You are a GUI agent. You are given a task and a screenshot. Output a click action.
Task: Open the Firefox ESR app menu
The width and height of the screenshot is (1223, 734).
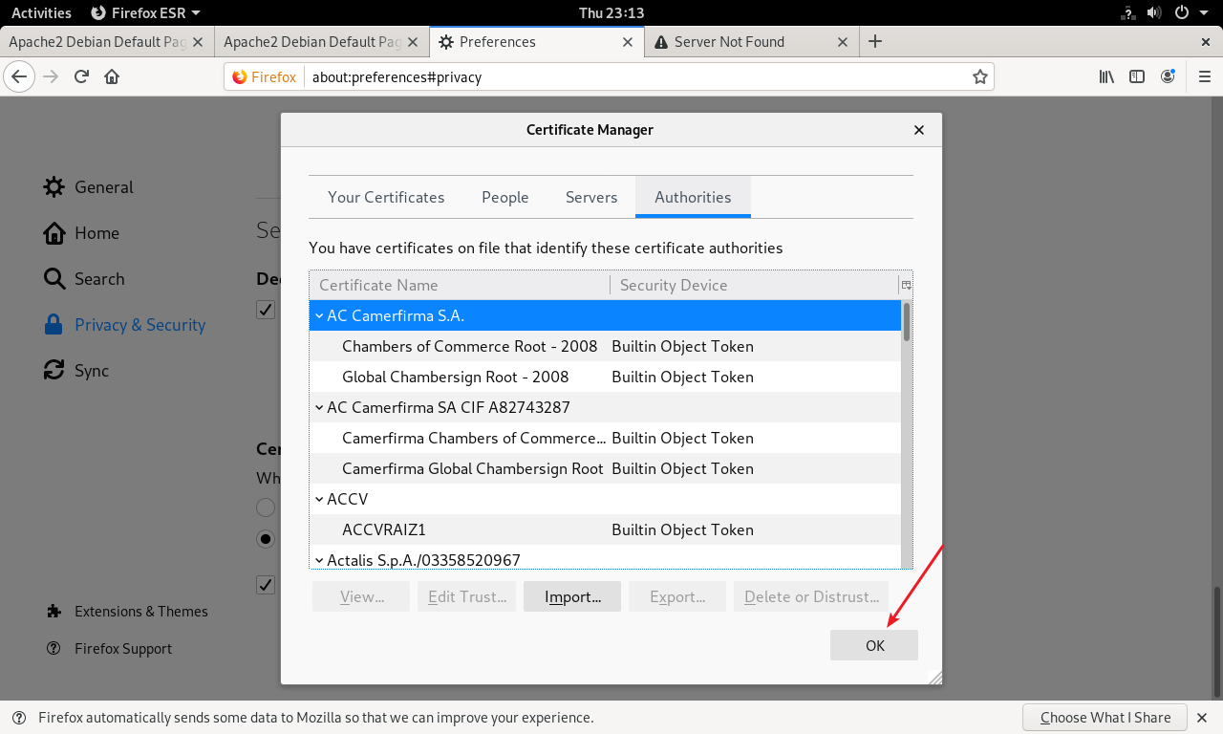point(145,12)
